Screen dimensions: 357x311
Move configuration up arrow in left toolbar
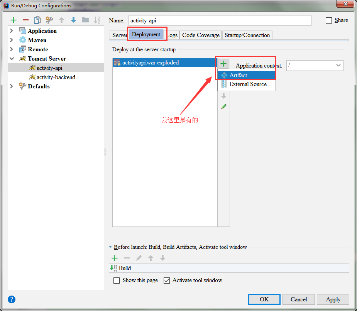click(x=61, y=20)
